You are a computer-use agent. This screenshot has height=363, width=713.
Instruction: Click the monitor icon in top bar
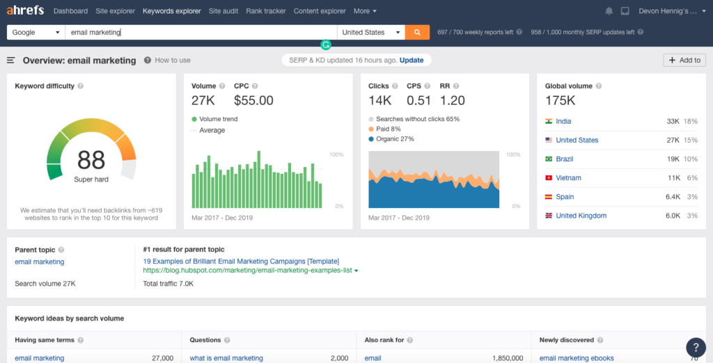click(625, 11)
